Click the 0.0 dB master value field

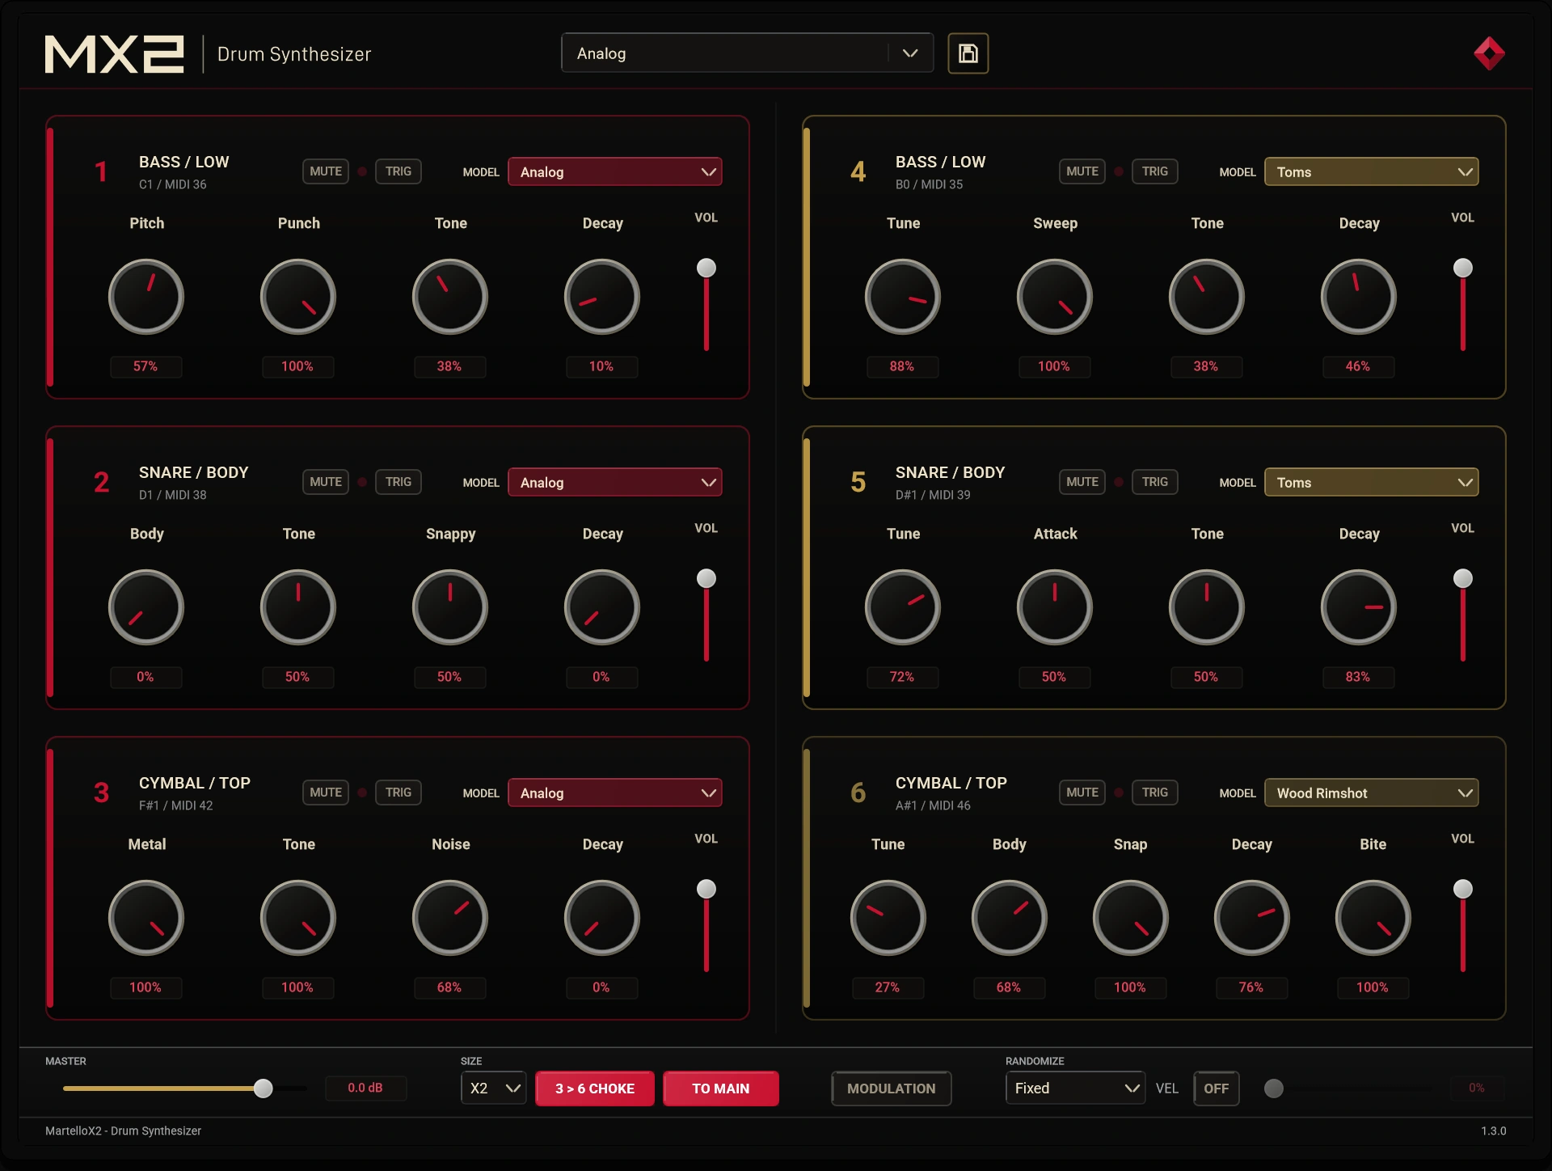(x=365, y=1089)
